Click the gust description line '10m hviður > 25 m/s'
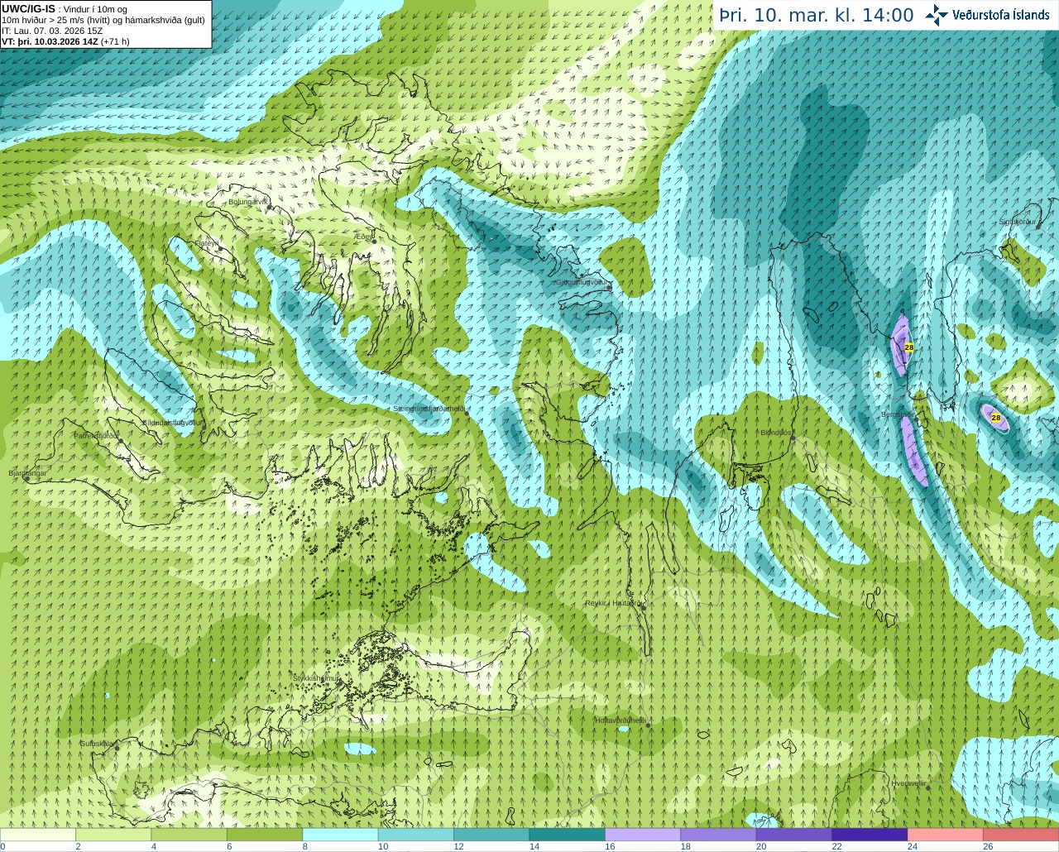 pyautogui.click(x=103, y=20)
